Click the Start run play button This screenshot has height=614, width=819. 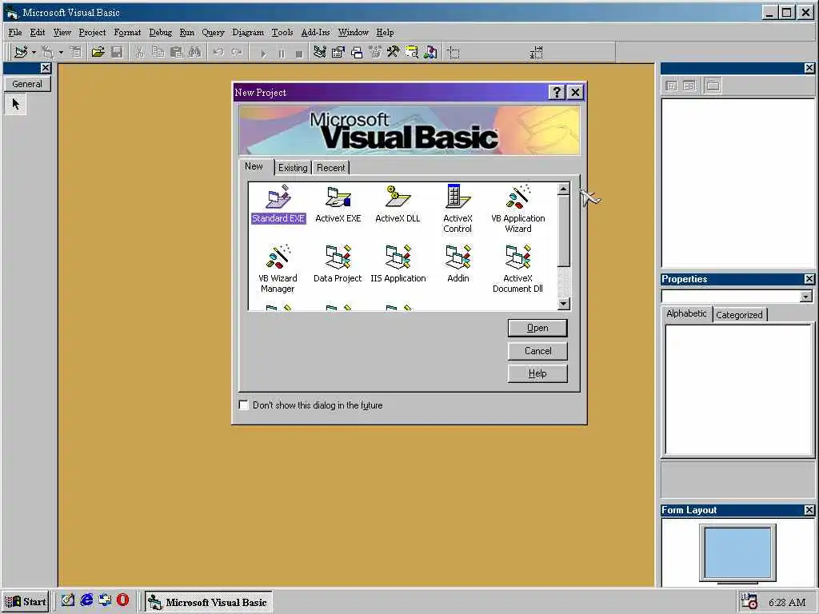coord(263,54)
